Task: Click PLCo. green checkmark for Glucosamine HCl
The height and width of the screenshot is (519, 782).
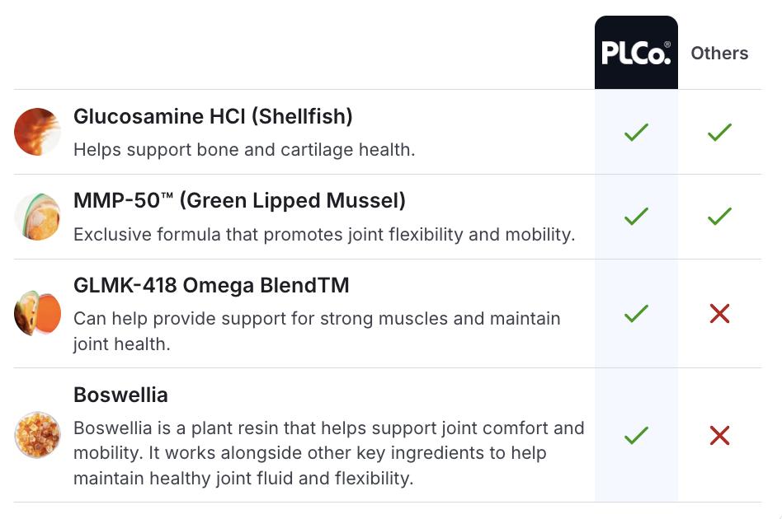Action: tap(636, 132)
